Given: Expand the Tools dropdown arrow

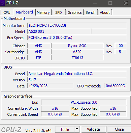Looking at the screenshot, I should click(x=77, y=130).
